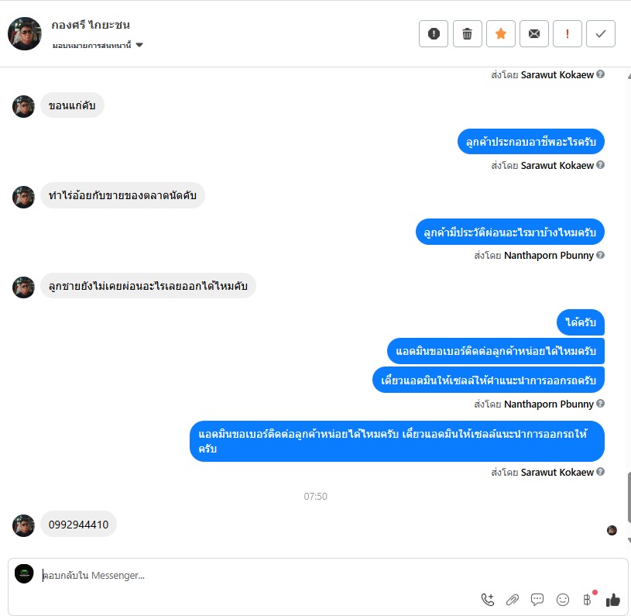631x616 pixels.
Task: Click the vertical scrollbar thumb of chat
Action: click(x=629, y=498)
